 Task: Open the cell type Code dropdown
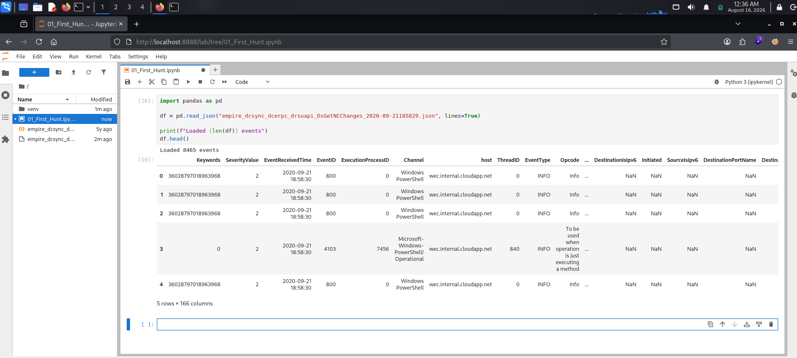tap(253, 82)
